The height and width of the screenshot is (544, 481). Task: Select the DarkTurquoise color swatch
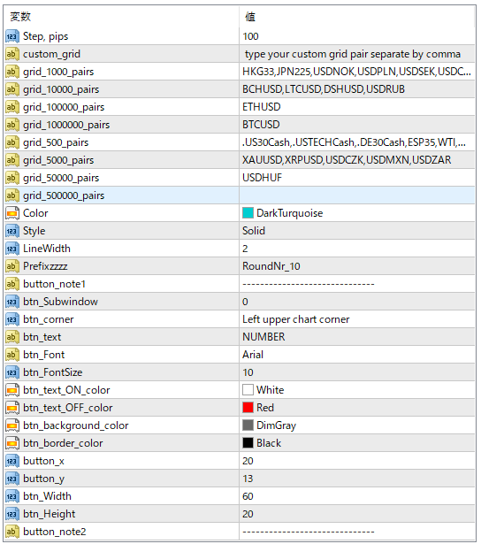(x=248, y=213)
